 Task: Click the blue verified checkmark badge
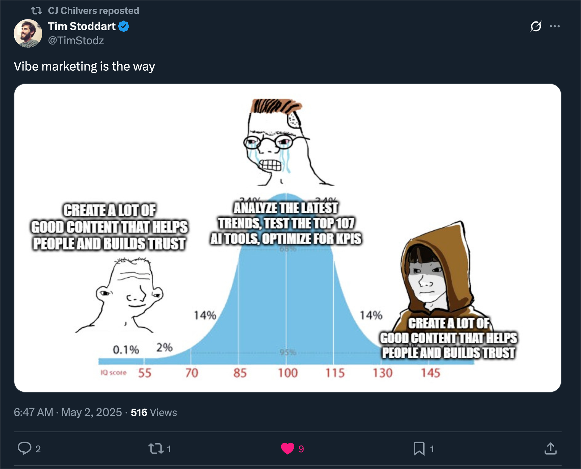124,26
